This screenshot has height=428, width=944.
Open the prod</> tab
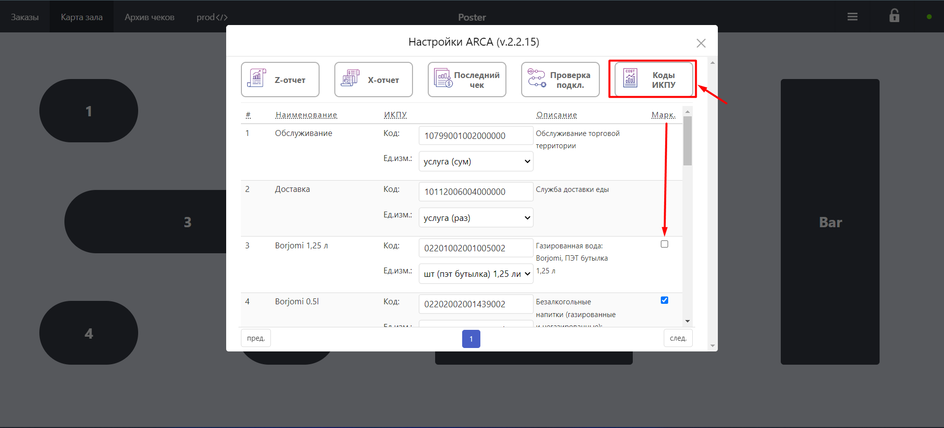(212, 17)
